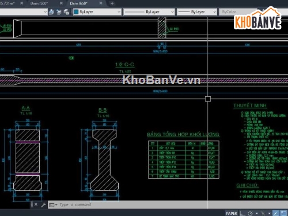The image size is (288, 216).
Task: Expand Isometric Drafting options arrow
Action: pyautogui.click(x=269, y=213)
